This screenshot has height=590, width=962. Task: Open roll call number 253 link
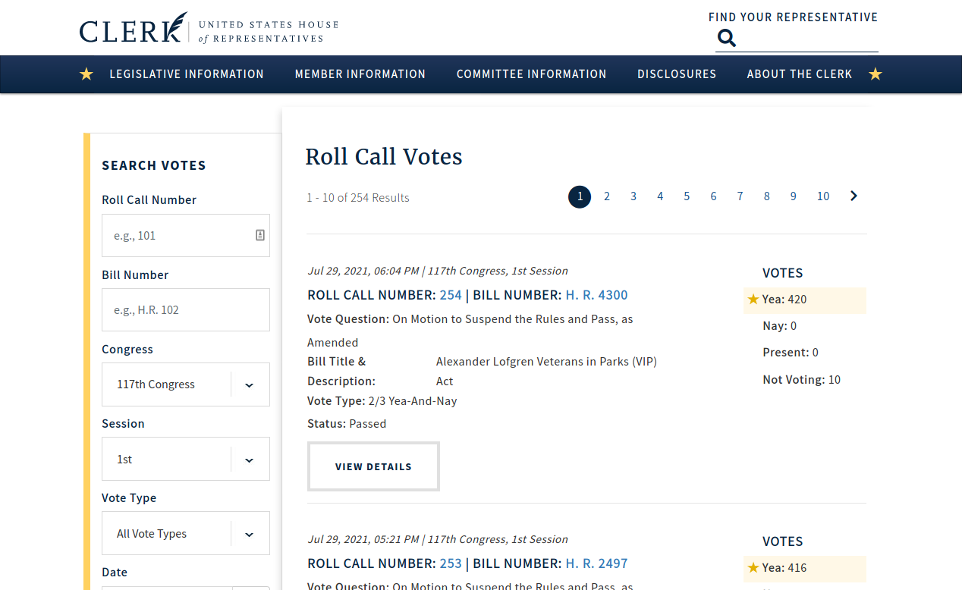[x=451, y=563]
